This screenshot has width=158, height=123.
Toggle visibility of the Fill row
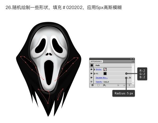click(x=91, y=73)
